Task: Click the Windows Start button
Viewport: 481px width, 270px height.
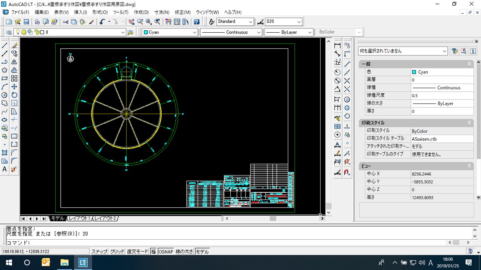Action: (9, 263)
